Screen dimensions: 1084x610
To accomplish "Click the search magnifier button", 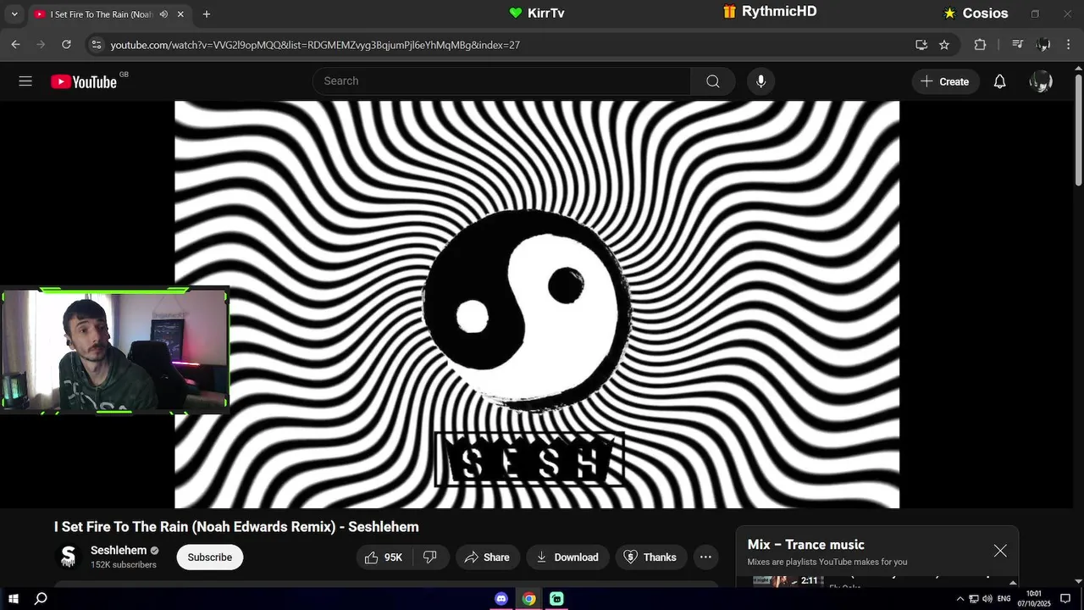I will tap(713, 81).
